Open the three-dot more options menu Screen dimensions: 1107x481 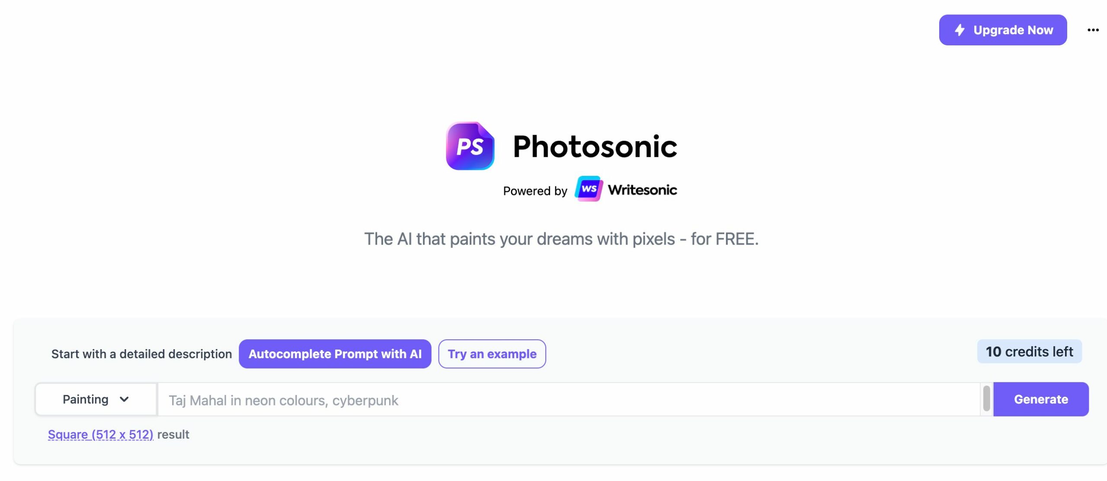coord(1093,30)
